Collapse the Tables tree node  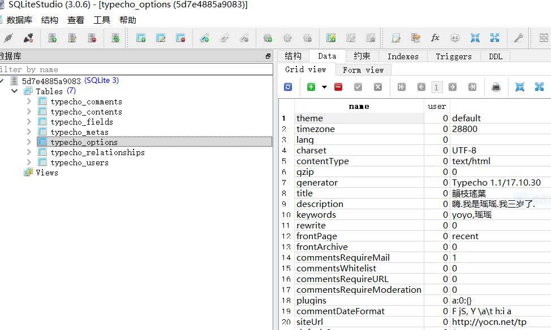(x=15, y=91)
